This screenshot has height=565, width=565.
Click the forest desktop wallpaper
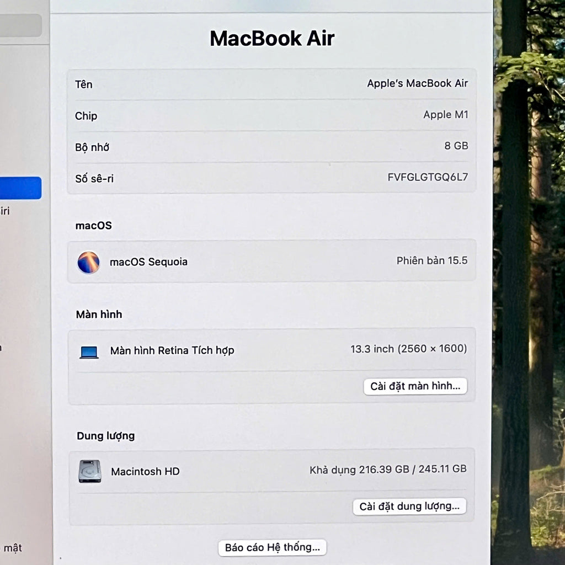pos(529,276)
